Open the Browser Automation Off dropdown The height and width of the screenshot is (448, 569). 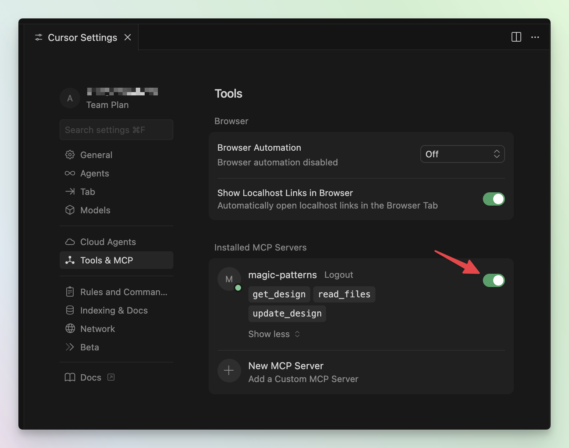(x=462, y=154)
